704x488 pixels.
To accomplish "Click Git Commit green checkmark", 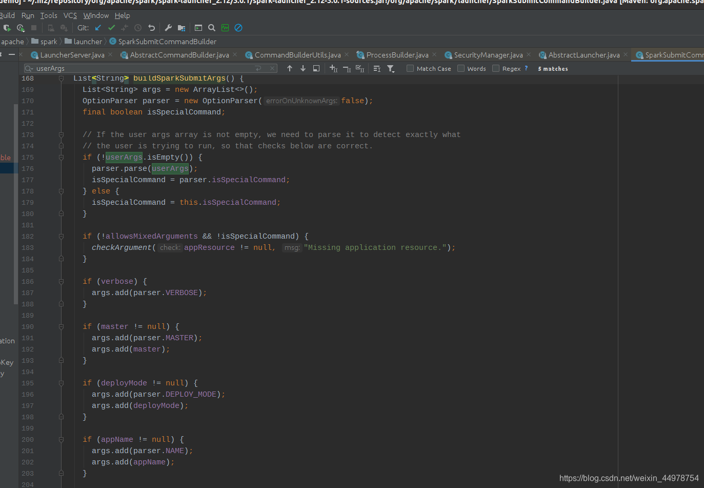I will (x=111, y=28).
